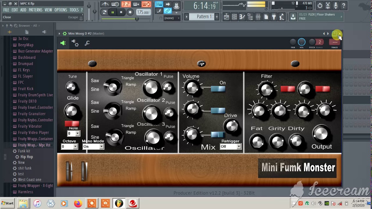Open the plugin picker plug icon
Screen dimensions: 372x209
[x=274, y=17]
